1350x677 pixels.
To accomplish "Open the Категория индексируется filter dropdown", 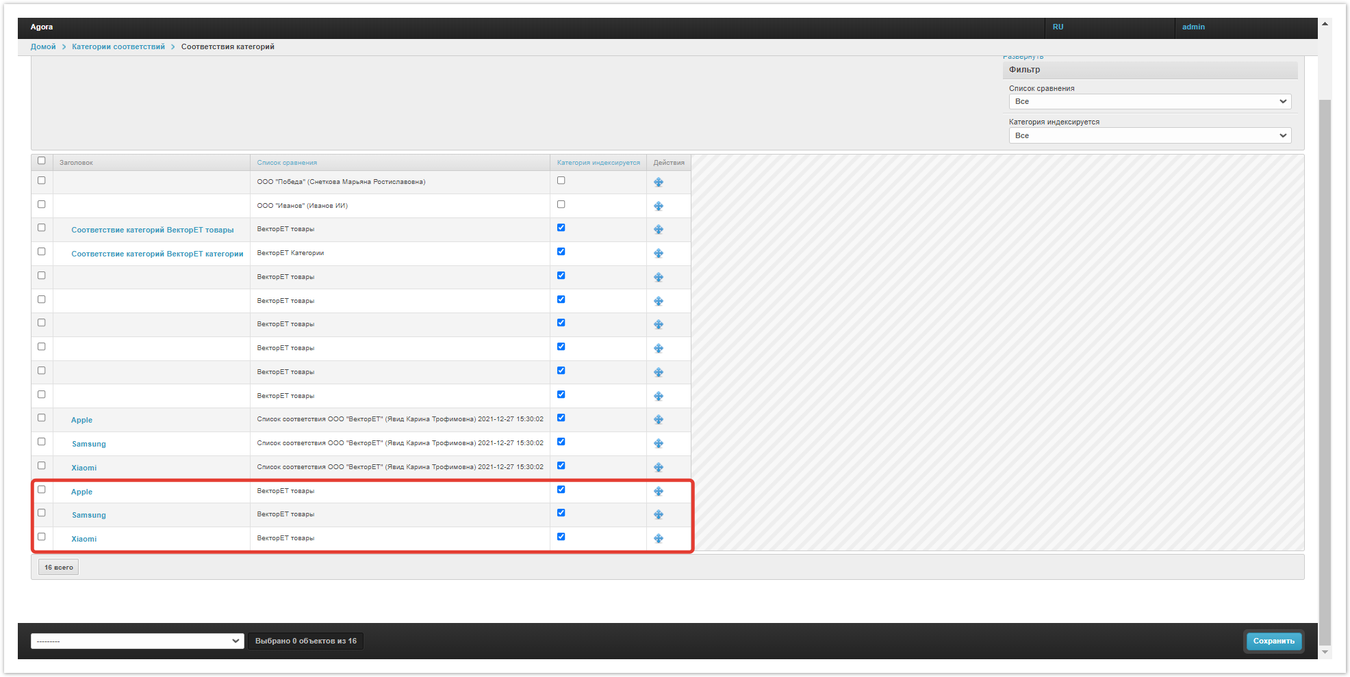I will point(1149,135).
